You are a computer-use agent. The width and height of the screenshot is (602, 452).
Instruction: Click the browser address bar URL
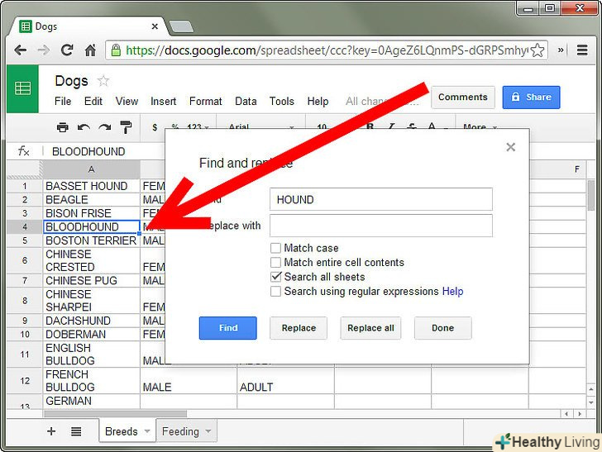pyautogui.click(x=327, y=50)
